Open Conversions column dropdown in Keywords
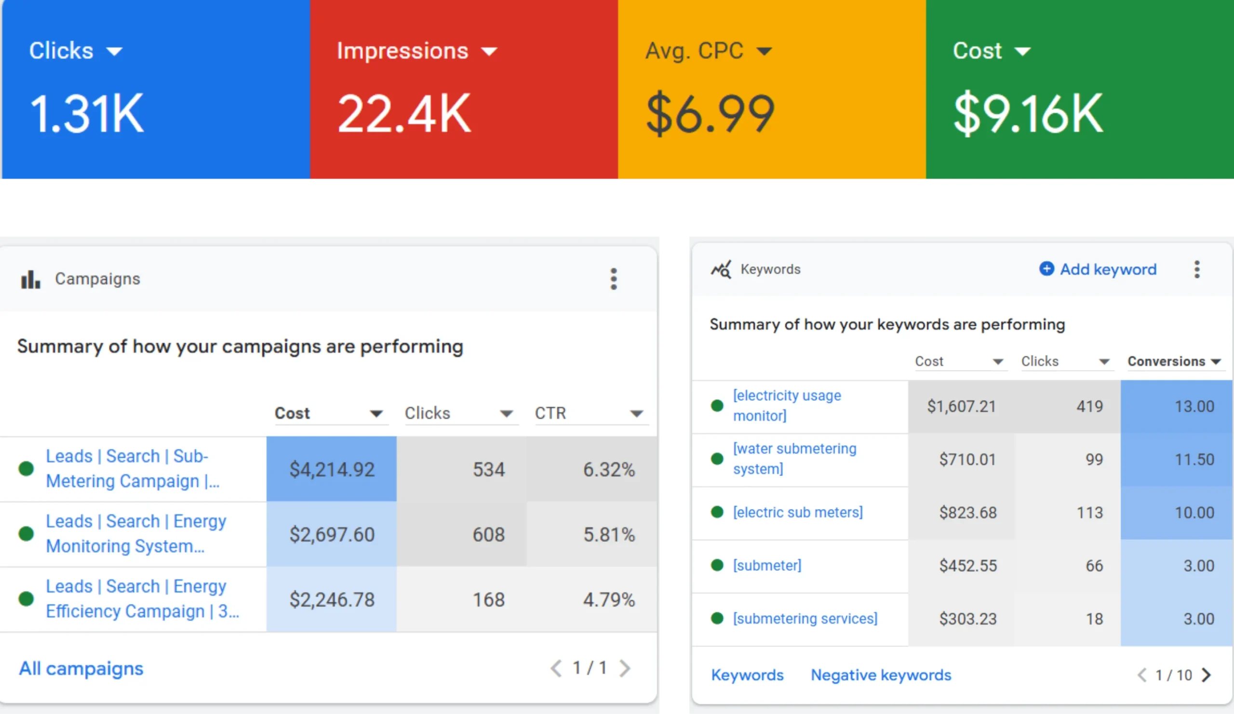This screenshot has height=714, width=1234. (x=1216, y=362)
